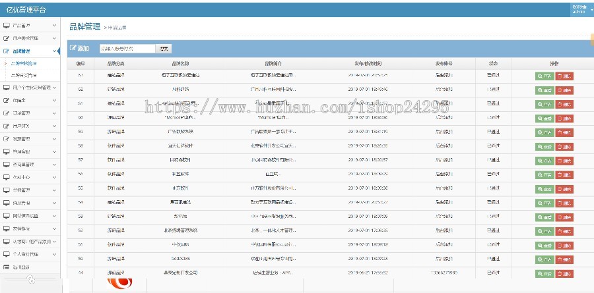Click the 添加 add-brand edit icon
The image size is (594, 293).
click(x=73, y=48)
